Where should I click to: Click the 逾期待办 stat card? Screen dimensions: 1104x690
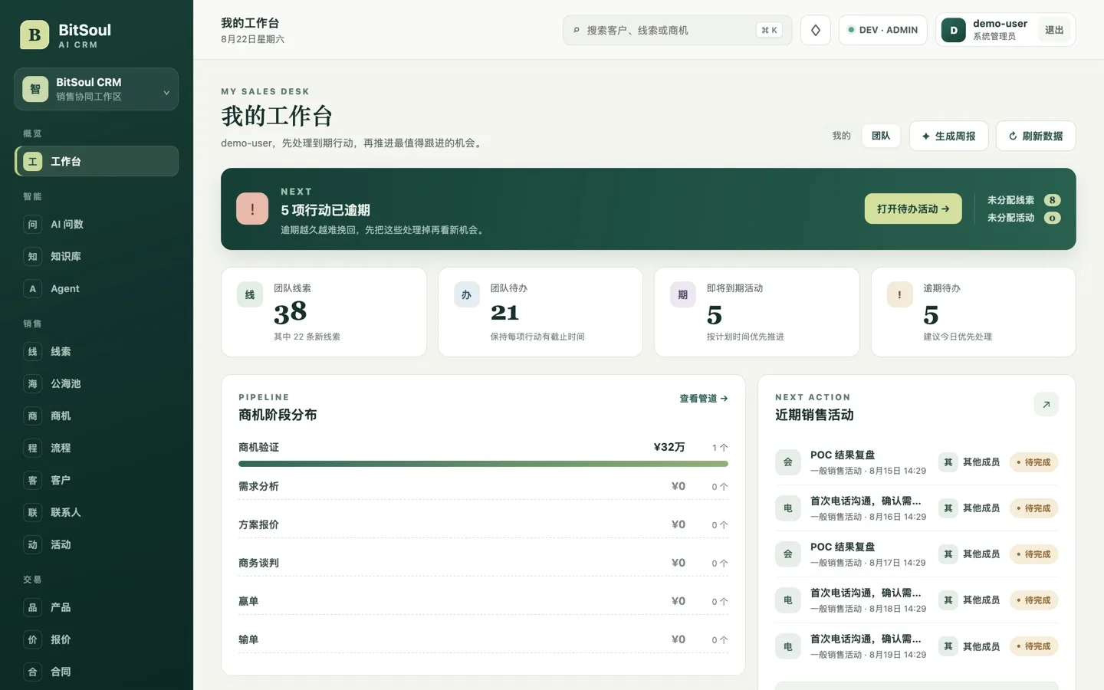click(x=974, y=312)
